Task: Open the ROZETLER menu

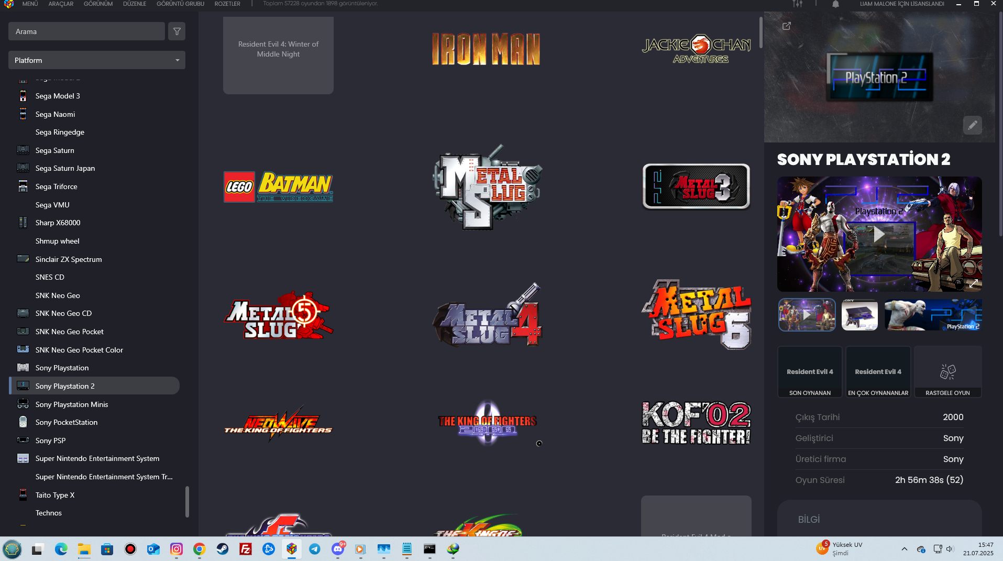Action: point(227,4)
